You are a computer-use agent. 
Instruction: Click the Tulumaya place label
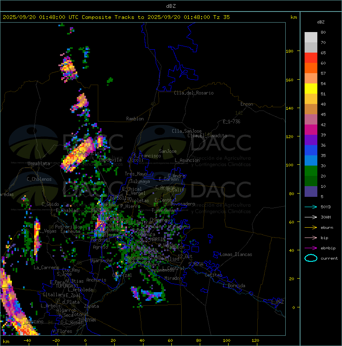click(x=140, y=181)
